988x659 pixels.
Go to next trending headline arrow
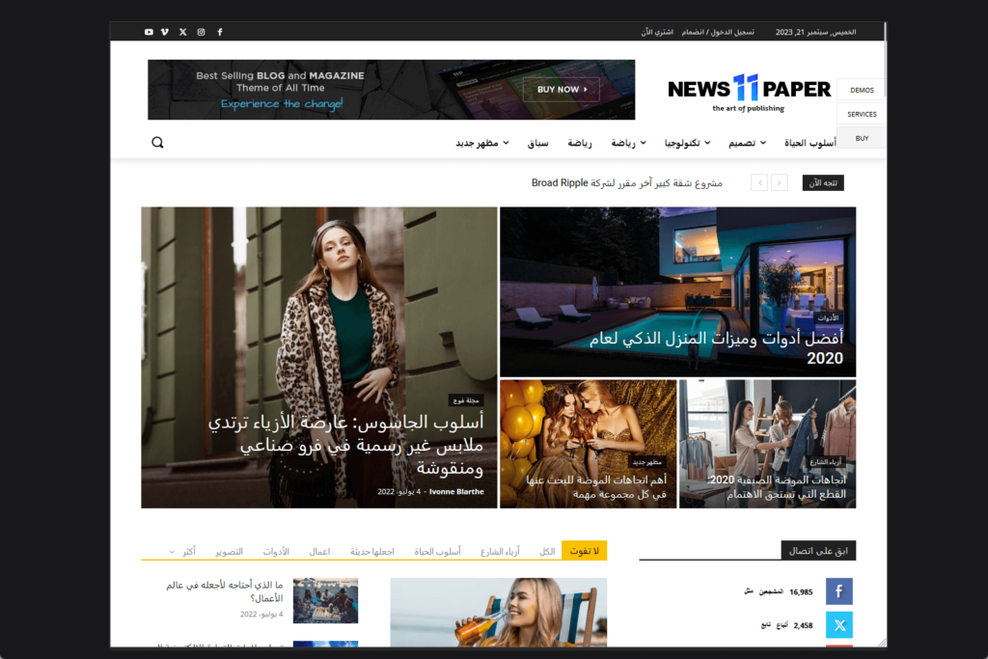pos(780,182)
